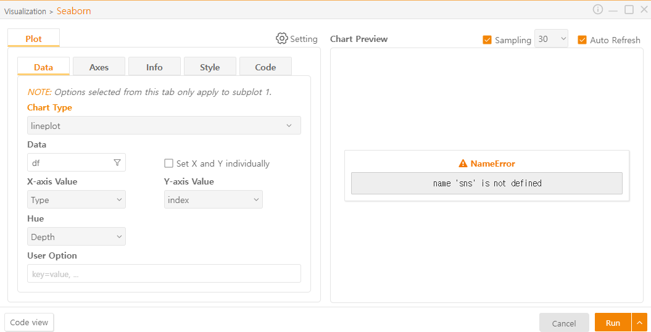
Task: Minimize the Seaborn dialog
Action: (613, 10)
